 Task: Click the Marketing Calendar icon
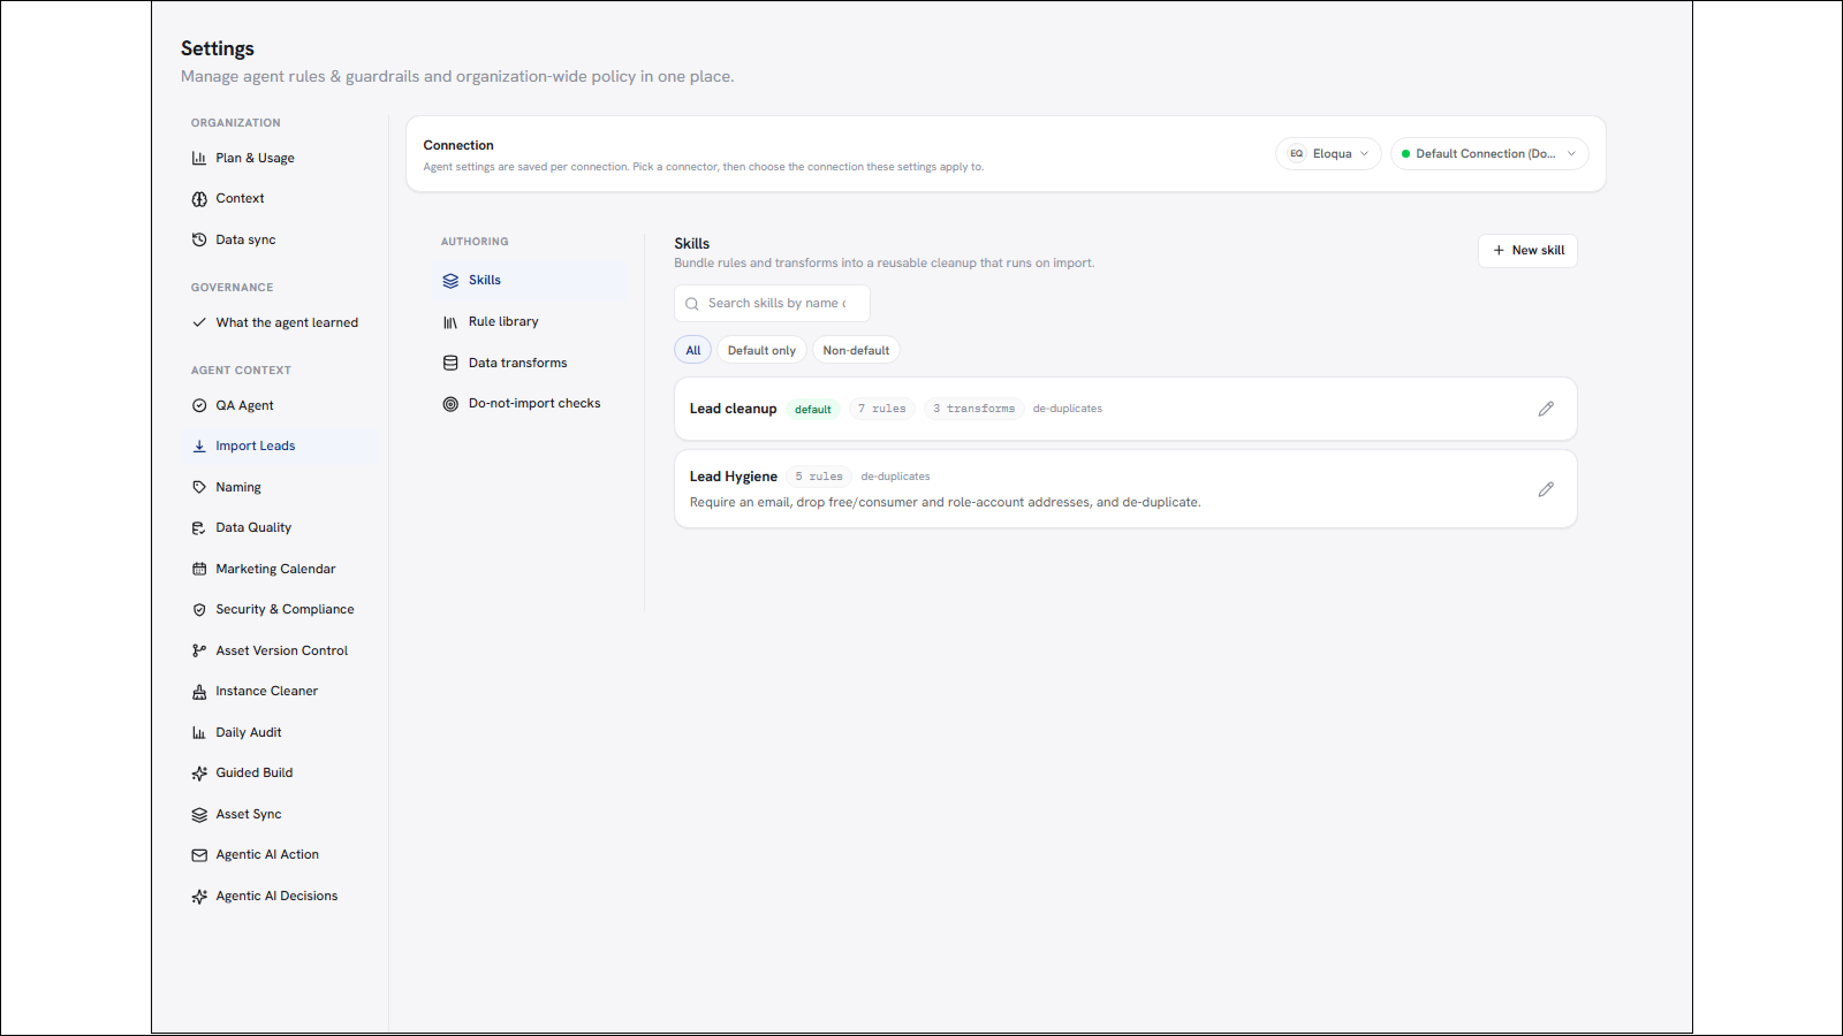point(199,569)
